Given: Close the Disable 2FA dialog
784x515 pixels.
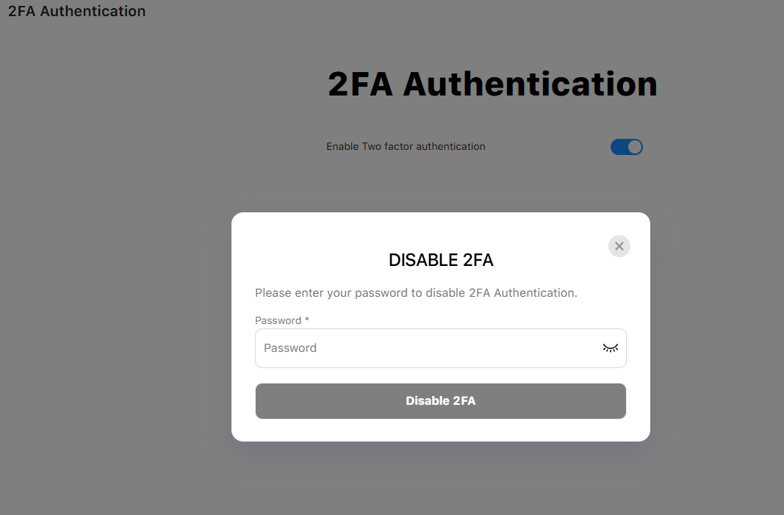Looking at the screenshot, I should click(x=619, y=246).
